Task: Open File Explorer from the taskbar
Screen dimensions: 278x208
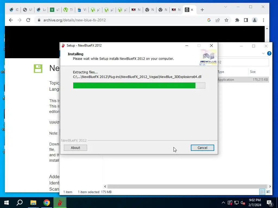Action: (33, 203)
